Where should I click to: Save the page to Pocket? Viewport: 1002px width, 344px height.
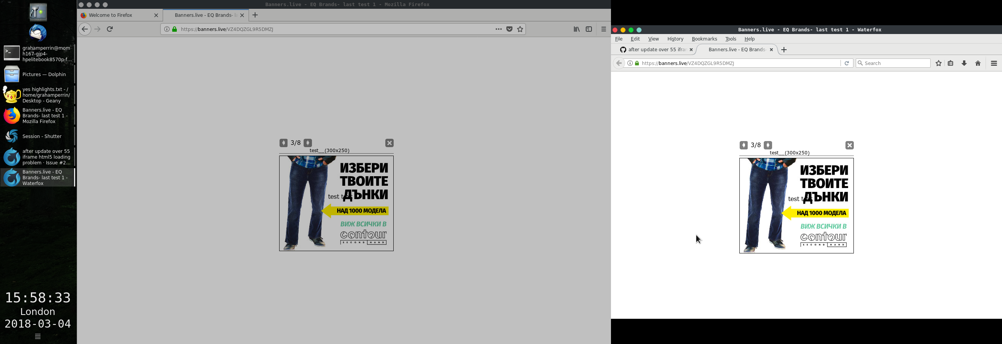(509, 29)
